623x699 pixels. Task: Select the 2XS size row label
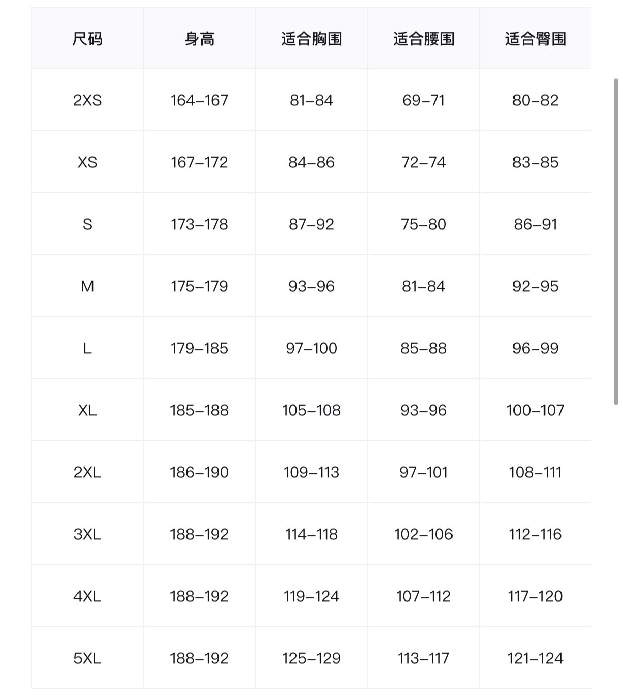[87, 100]
